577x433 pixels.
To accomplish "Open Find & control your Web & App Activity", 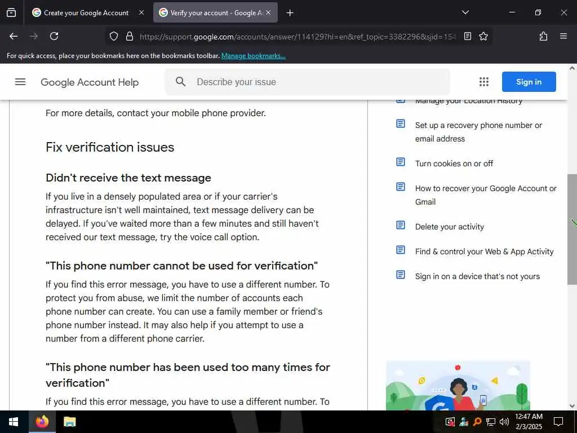I will coord(484,251).
